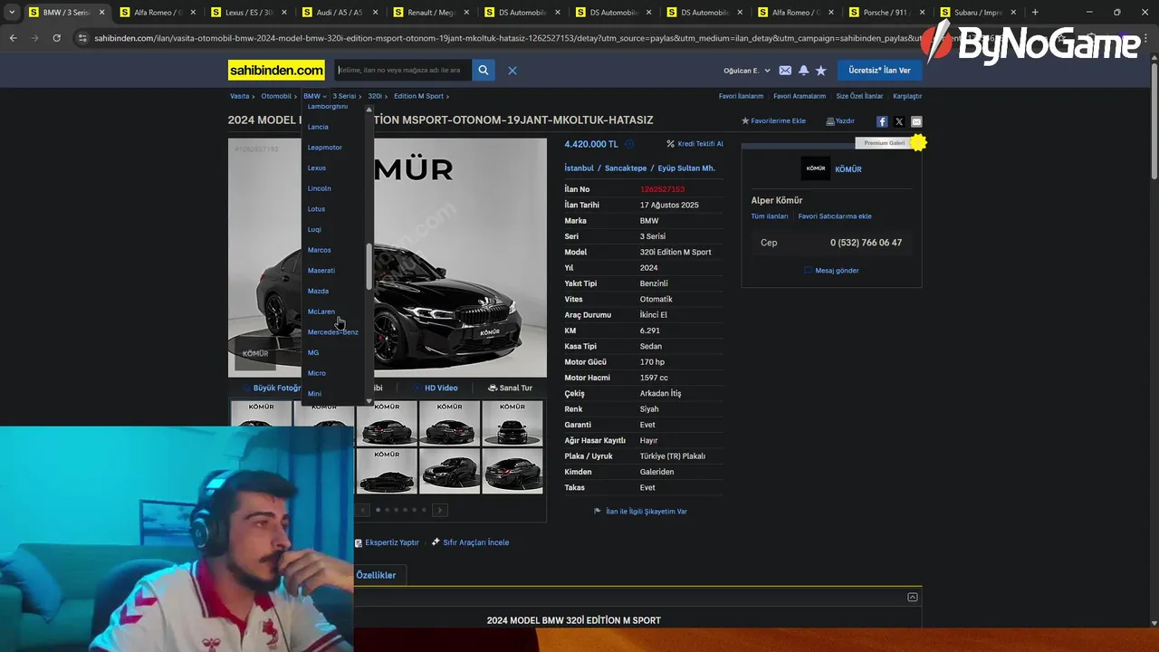Select MG in brand list
This screenshot has height=652, width=1159.
[313, 352]
